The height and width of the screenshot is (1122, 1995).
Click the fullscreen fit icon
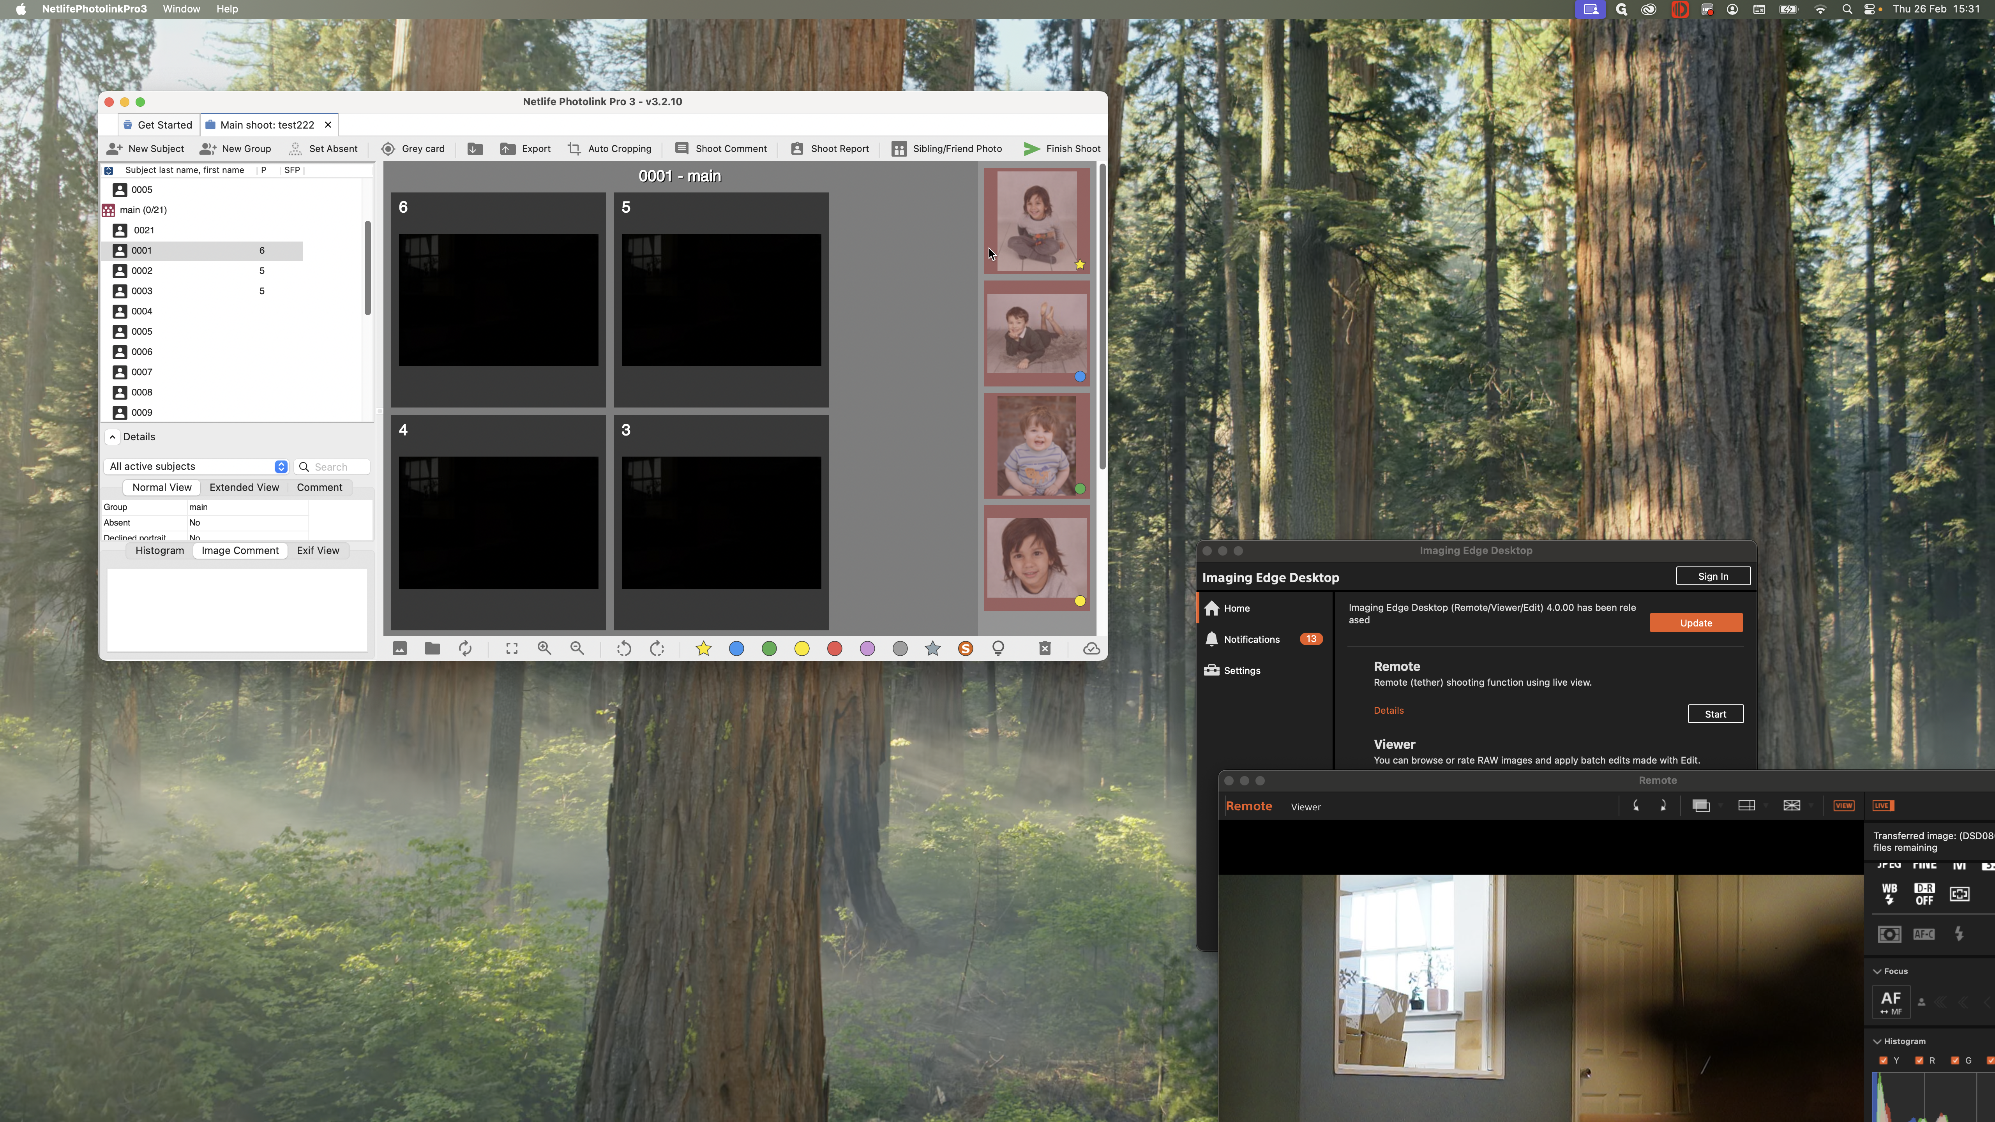pos(512,649)
